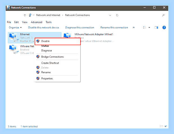This screenshot has width=174, height=134.
Task: Click the window title bar app icon
Action: (8, 8)
